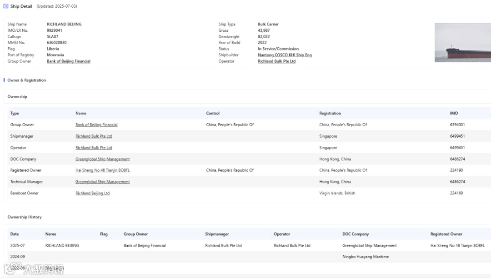Image resolution: width=491 pixels, height=278 pixels.
Task: Open the RICHLAND BEIJING ship photo thumbnail
Action: 462,43
